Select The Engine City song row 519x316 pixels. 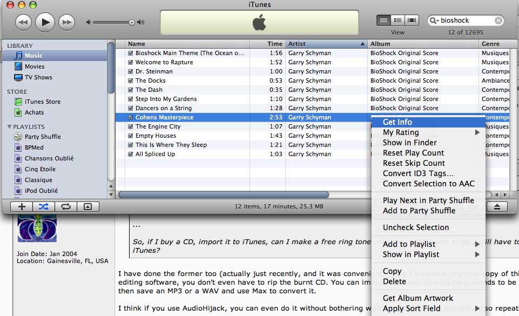(243, 126)
